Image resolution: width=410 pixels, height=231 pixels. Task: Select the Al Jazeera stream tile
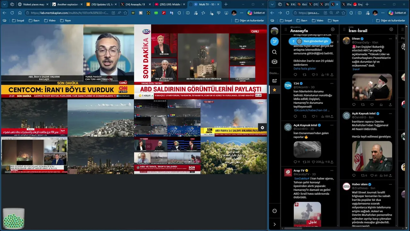click(x=34, y=156)
